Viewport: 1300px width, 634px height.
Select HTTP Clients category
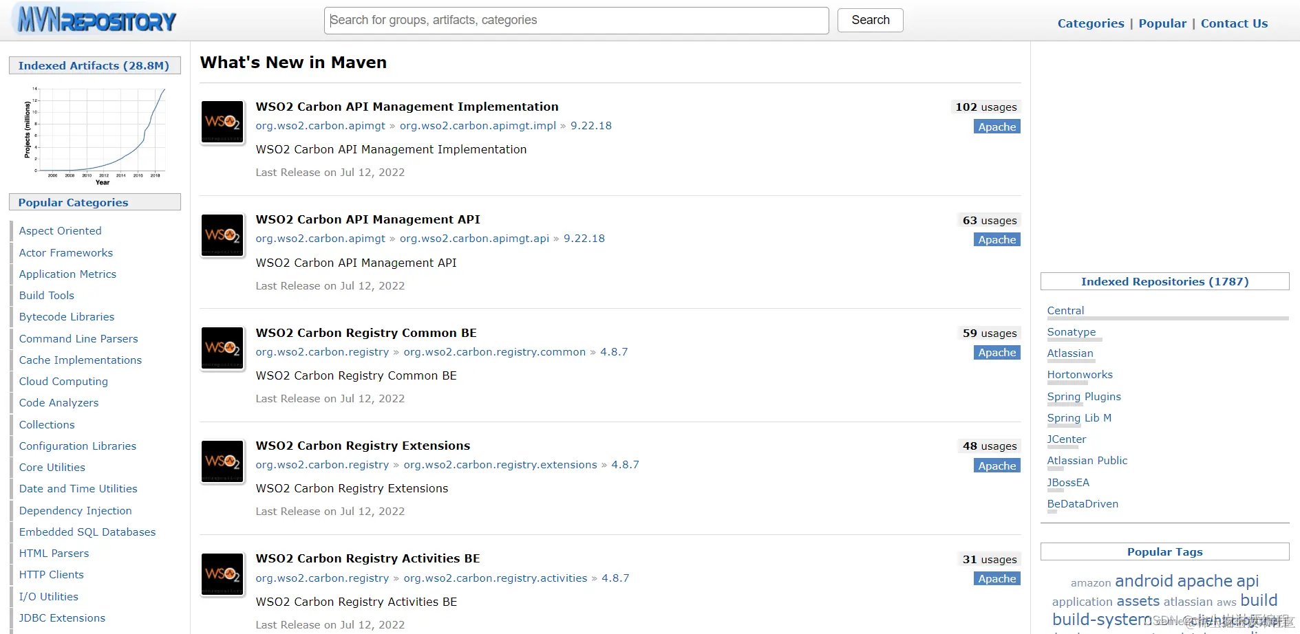pyautogui.click(x=52, y=575)
